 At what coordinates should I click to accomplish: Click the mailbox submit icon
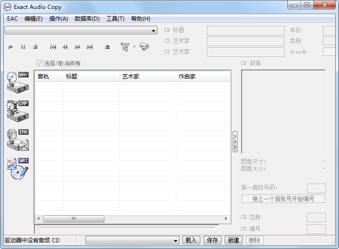click(x=144, y=47)
